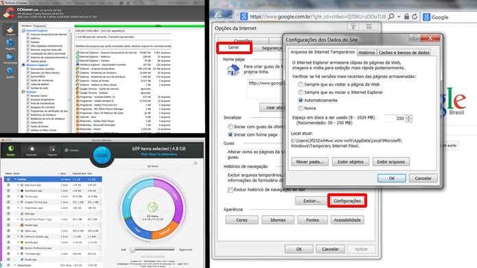Select the Geral tab in Opções da Internet
The image size is (477, 268).
pyautogui.click(x=233, y=47)
